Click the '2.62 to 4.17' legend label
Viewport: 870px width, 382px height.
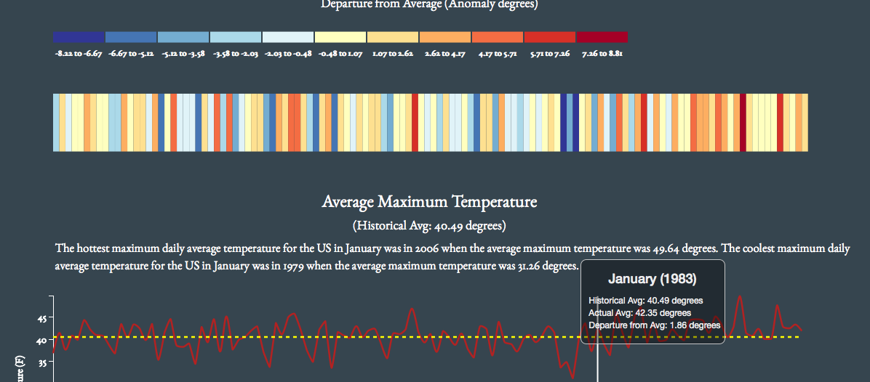(x=445, y=54)
